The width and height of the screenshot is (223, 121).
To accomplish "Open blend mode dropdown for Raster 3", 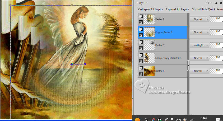I will tap(199, 19).
